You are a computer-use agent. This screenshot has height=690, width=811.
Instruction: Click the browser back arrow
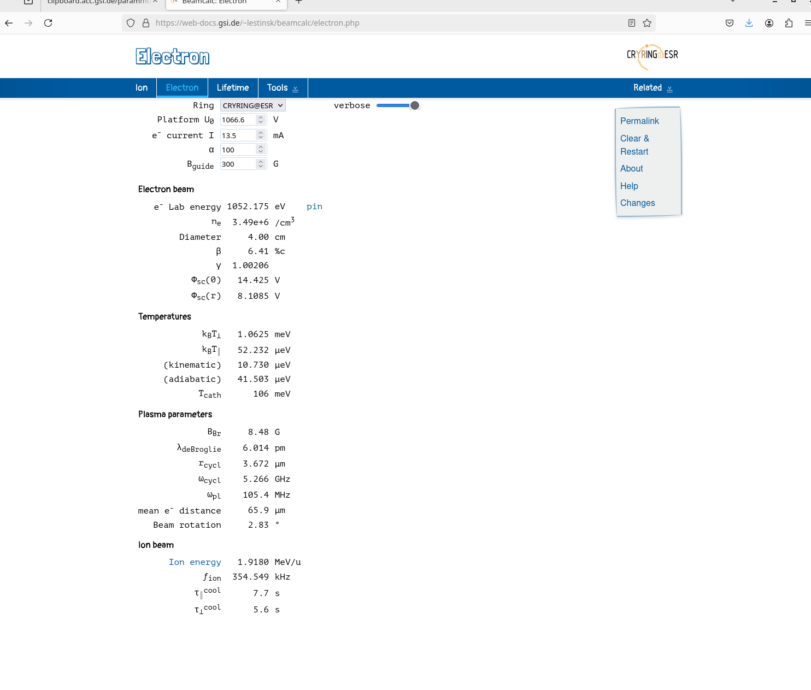click(x=9, y=23)
